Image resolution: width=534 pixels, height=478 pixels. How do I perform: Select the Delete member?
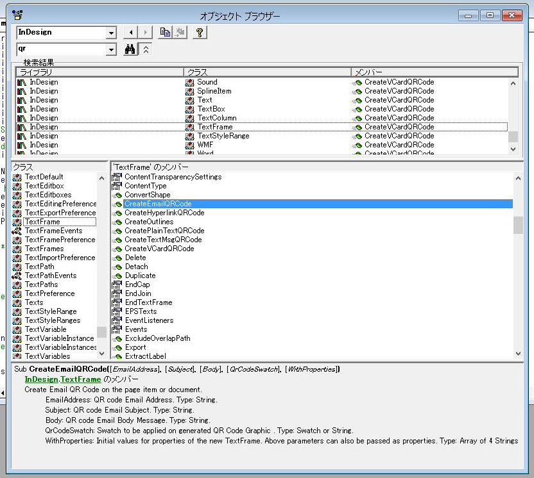click(135, 258)
